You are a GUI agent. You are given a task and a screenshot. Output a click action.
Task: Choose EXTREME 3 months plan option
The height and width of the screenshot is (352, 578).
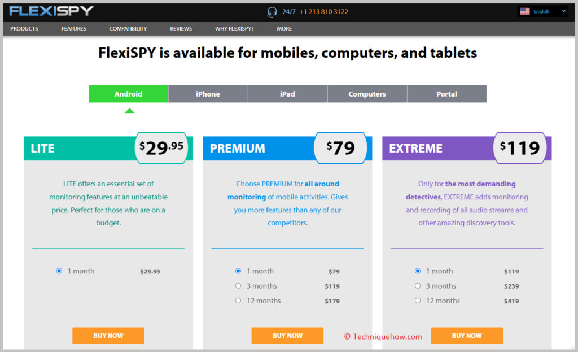(x=418, y=286)
